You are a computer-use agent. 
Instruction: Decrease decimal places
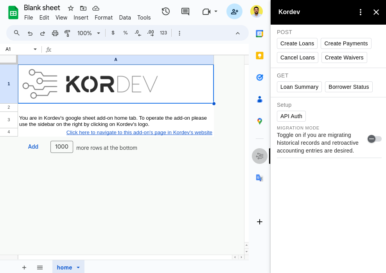[x=138, y=33]
